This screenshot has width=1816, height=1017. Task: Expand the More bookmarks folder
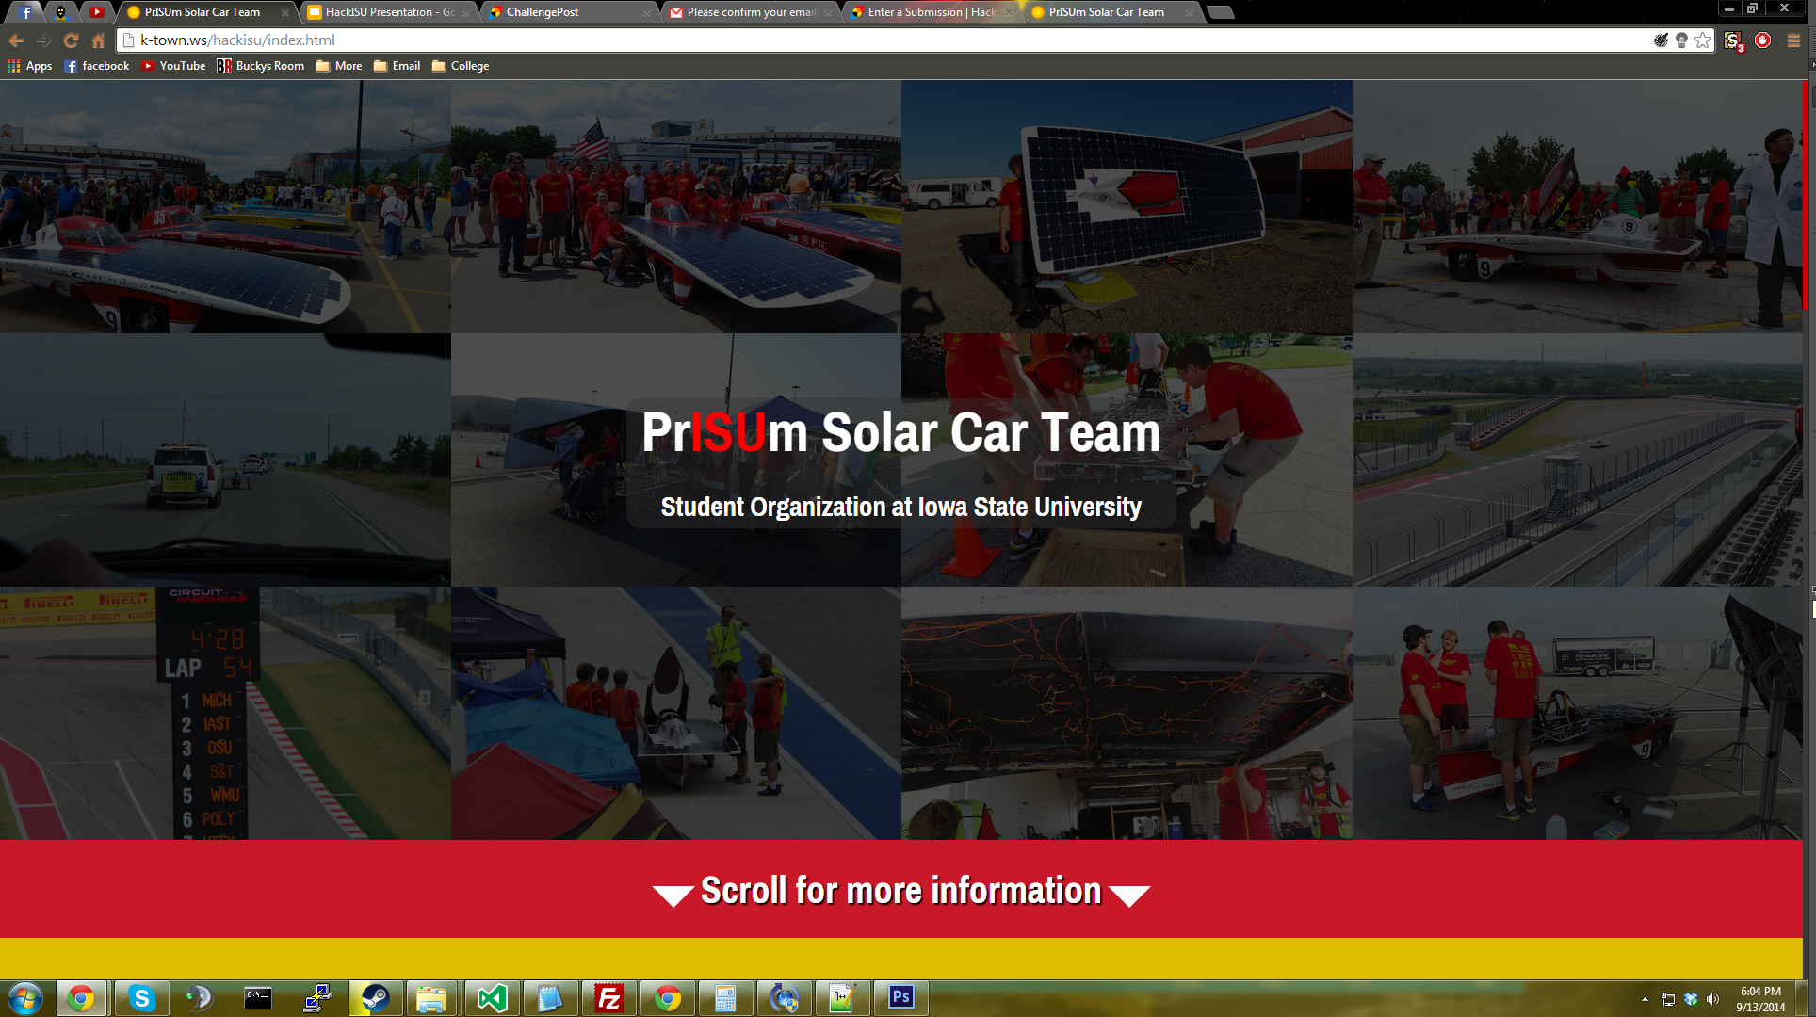click(x=339, y=66)
